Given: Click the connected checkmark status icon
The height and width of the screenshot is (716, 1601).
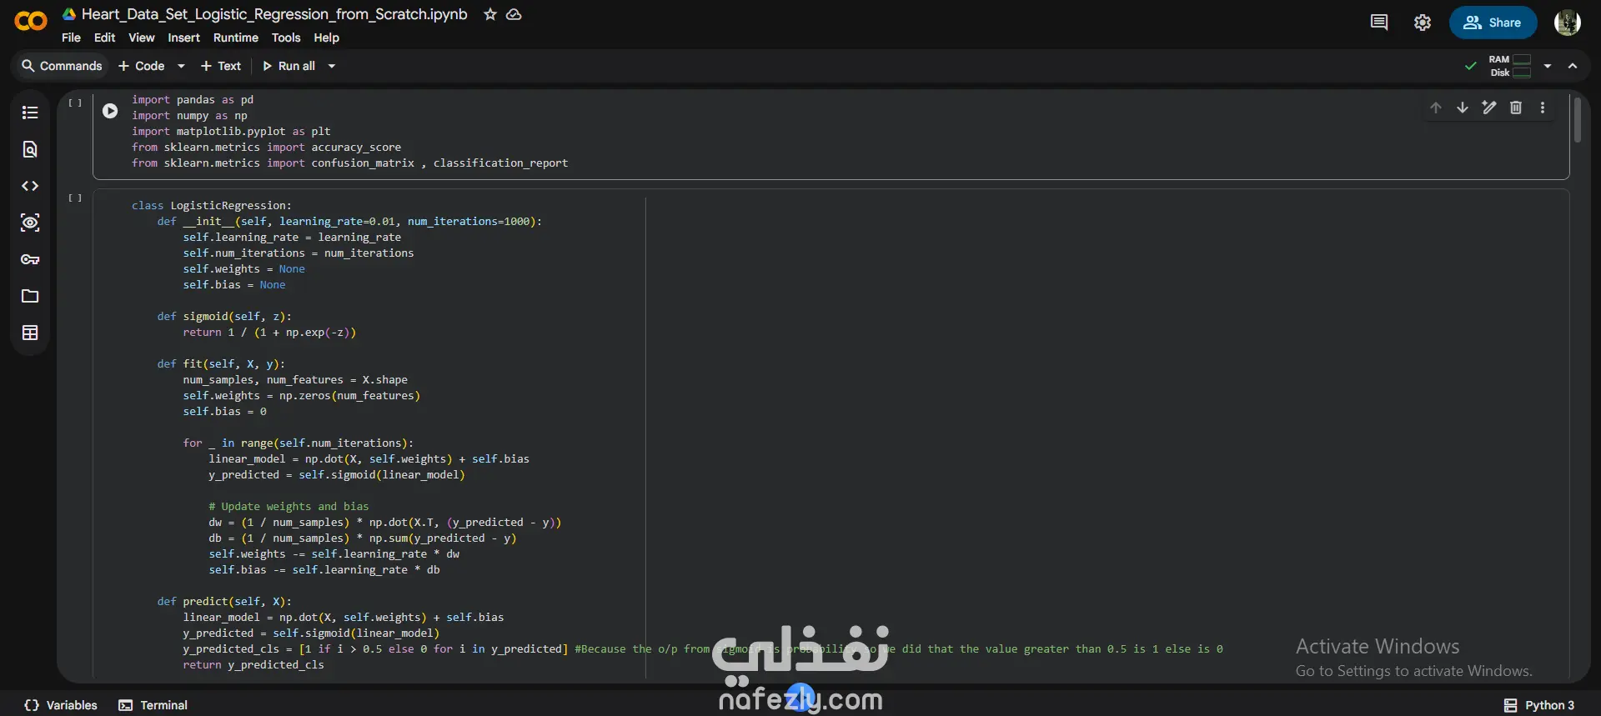Looking at the screenshot, I should [1471, 66].
